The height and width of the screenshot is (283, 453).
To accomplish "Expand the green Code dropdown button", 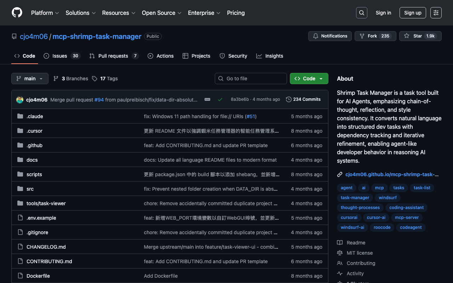I will click(309, 79).
